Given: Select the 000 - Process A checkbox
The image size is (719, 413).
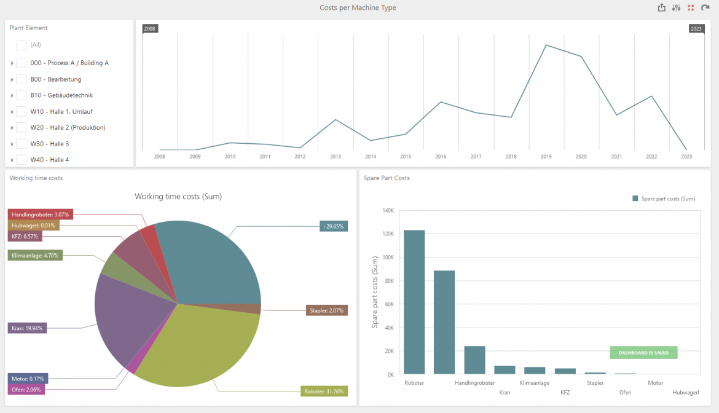Looking at the screenshot, I should [x=21, y=62].
